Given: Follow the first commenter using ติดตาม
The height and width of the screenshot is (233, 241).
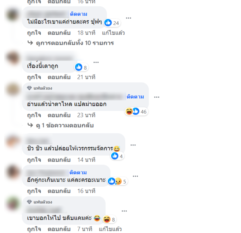Looking at the screenshot, I should click(79, 14).
